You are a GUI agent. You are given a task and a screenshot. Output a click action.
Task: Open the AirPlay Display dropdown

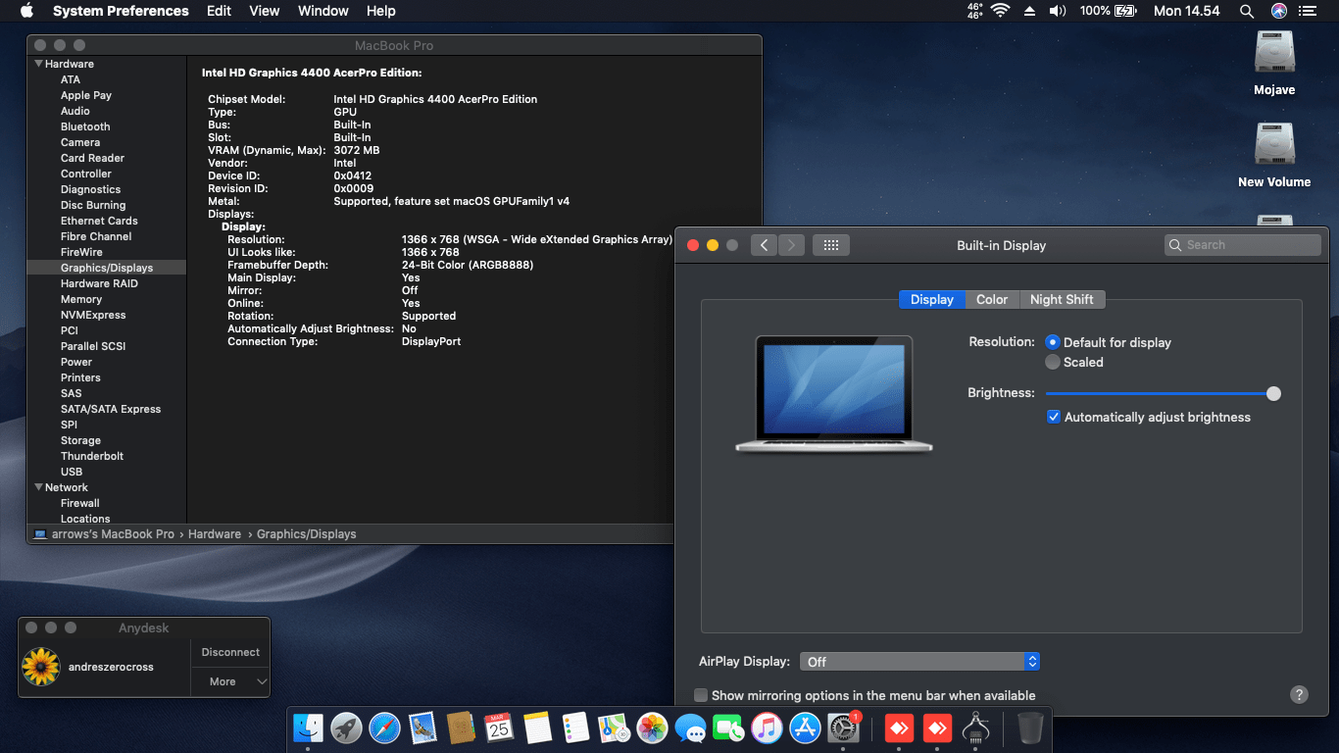(x=919, y=661)
